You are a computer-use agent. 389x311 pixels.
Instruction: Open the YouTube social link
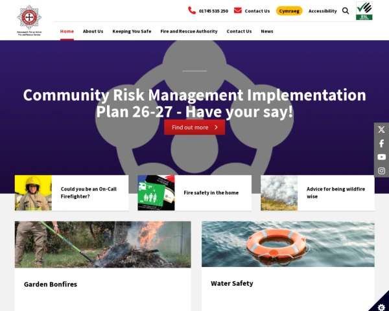pyautogui.click(x=381, y=157)
